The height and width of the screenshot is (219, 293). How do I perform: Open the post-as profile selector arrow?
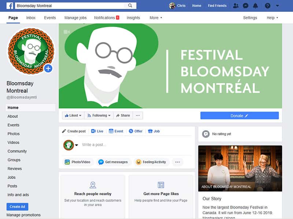coord(77,145)
